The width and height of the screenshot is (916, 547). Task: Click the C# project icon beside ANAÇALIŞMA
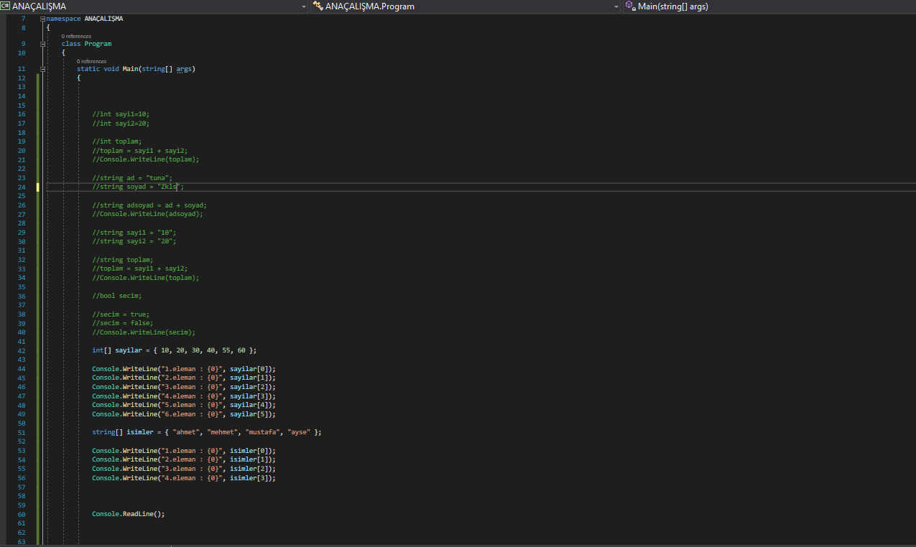[6, 6]
